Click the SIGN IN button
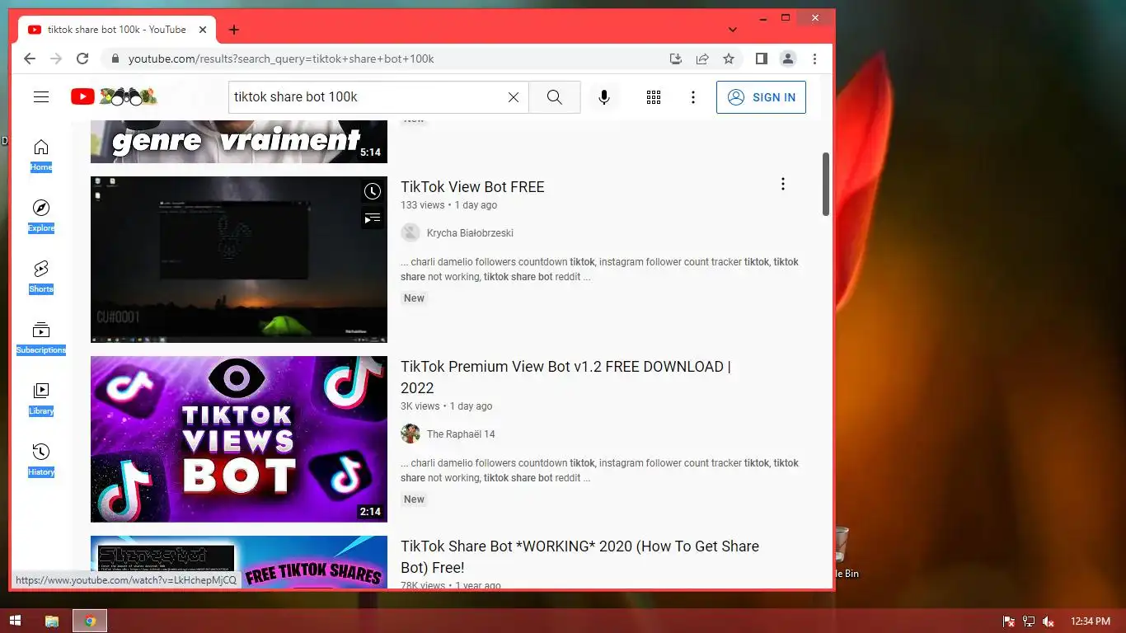 point(761,97)
